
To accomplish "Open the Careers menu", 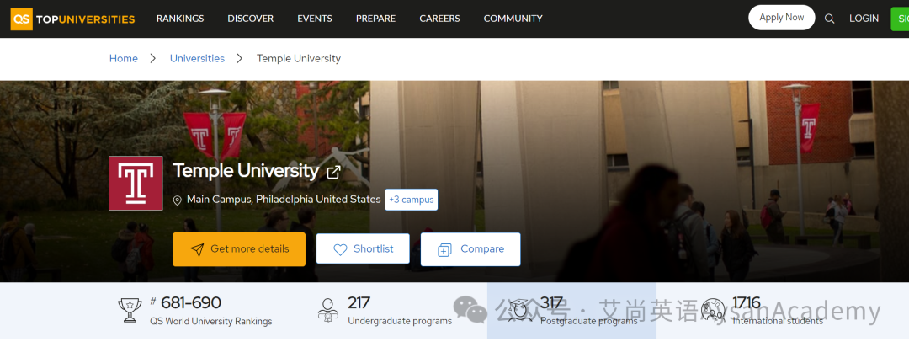I will [x=439, y=19].
